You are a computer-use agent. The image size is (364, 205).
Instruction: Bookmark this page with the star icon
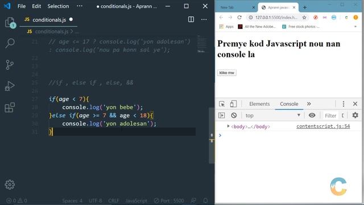click(304, 18)
